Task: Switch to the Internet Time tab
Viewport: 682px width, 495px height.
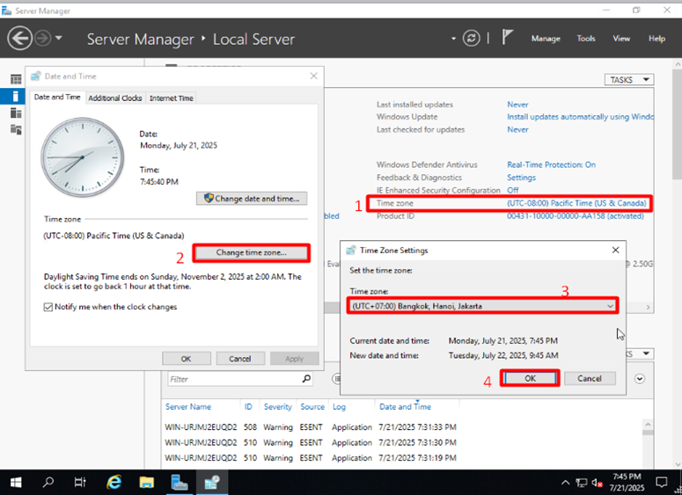Action: 172,98
